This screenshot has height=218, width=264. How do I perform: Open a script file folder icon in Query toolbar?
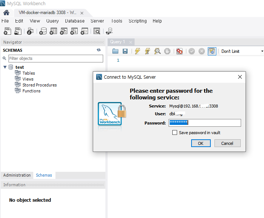click(115, 51)
